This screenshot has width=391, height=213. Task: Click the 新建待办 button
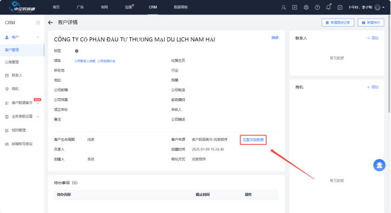(371, 23)
